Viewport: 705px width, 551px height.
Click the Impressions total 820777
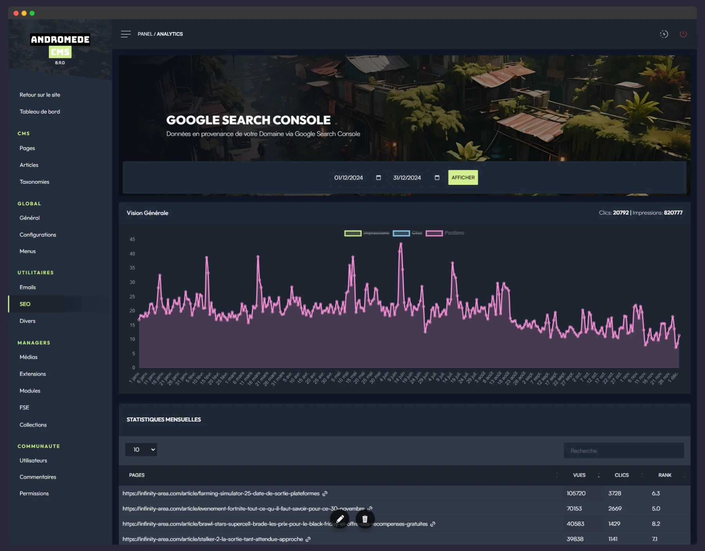(x=673, y=213)
